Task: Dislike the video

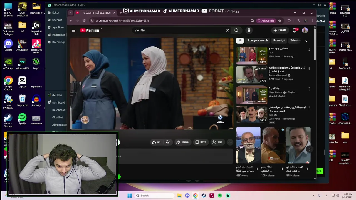Action: tap(167, 142)
